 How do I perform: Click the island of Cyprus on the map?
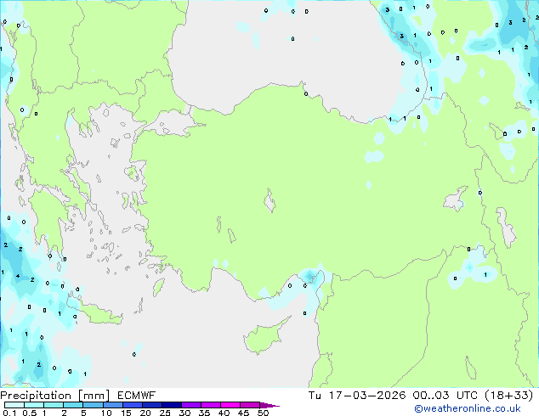point(263,337)
